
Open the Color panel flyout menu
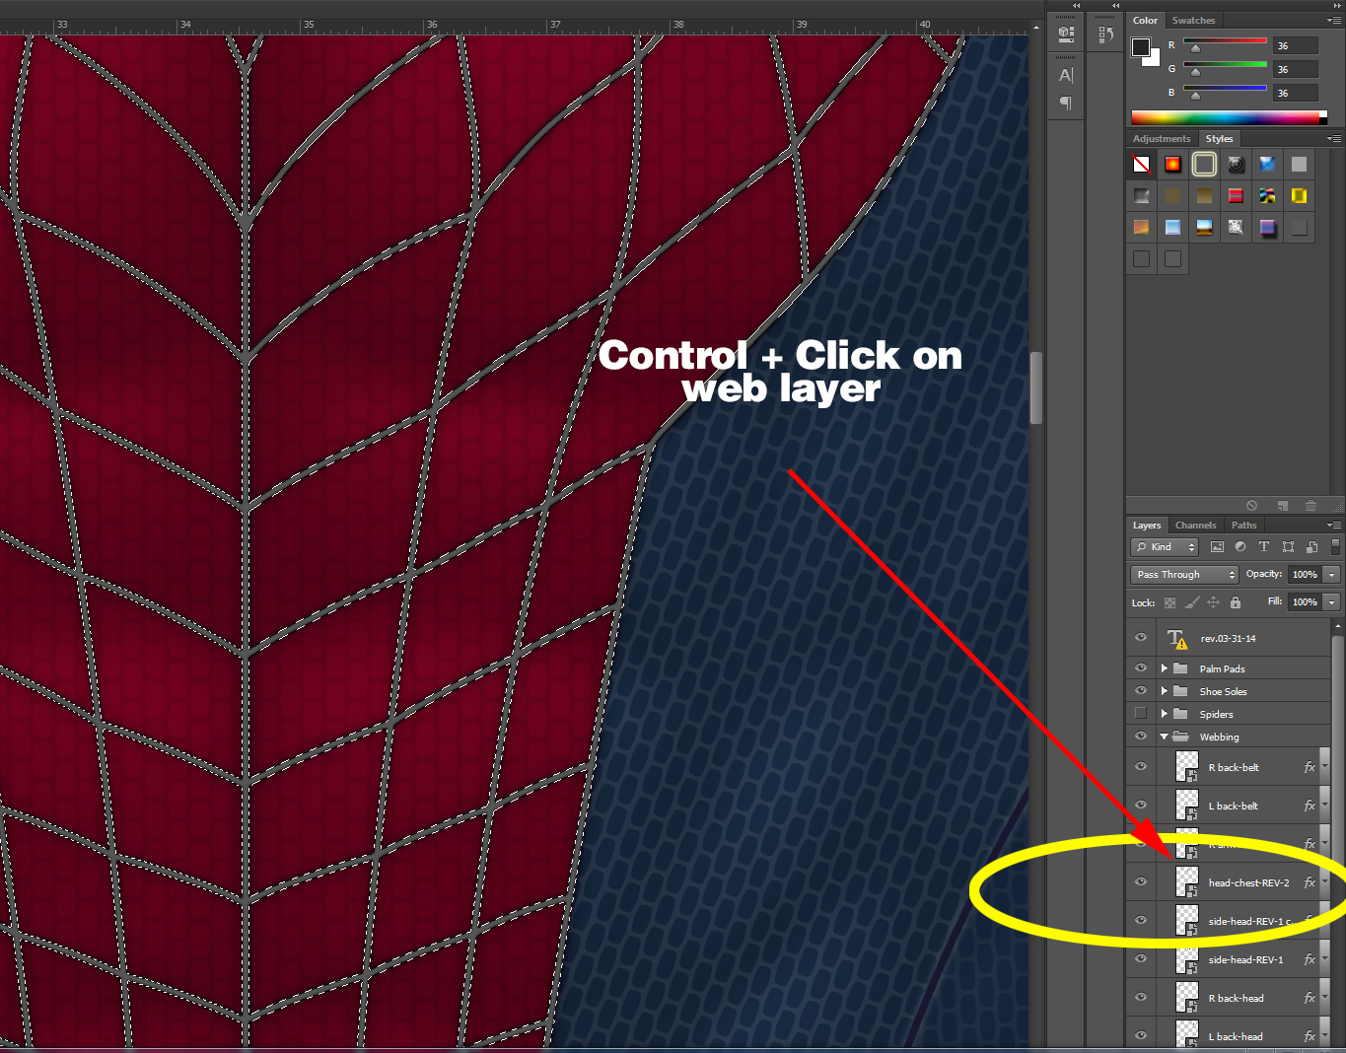1333,21
